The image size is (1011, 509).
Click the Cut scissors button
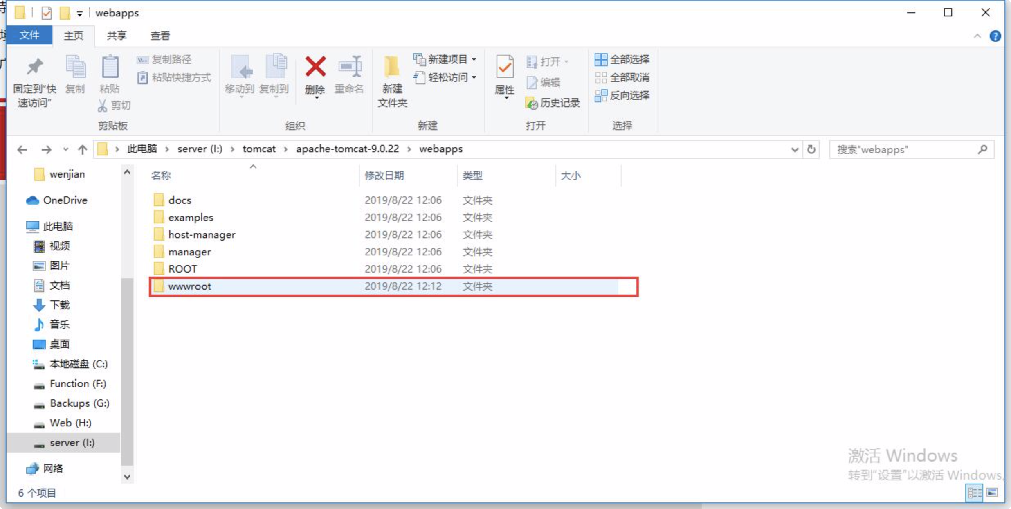(114, 106)
